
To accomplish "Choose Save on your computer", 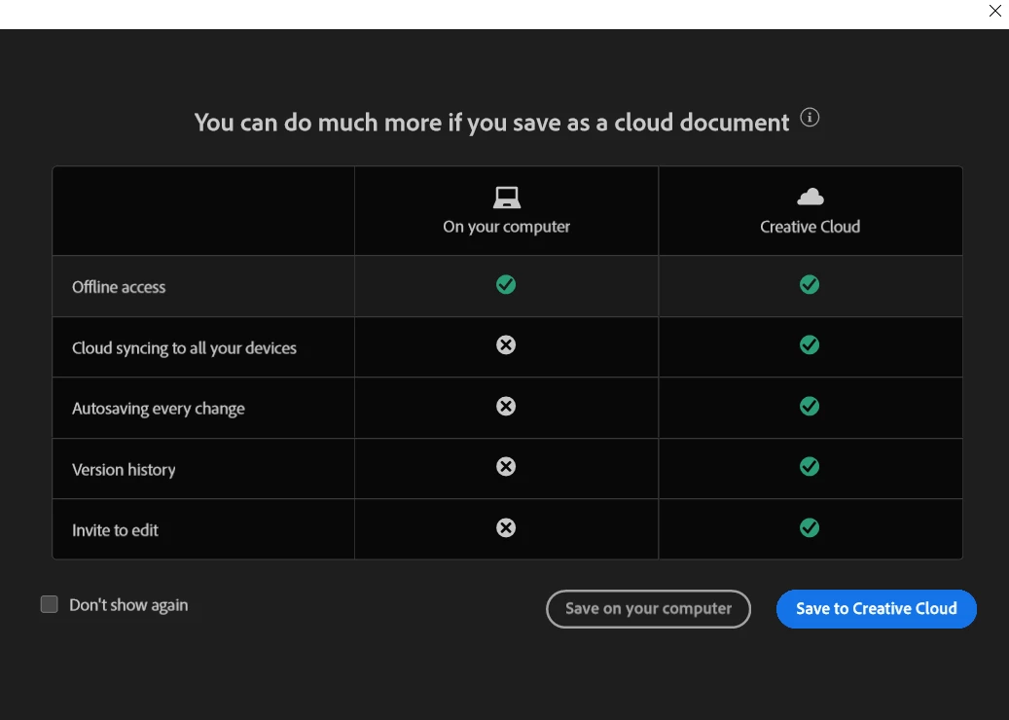I will click(x=648, y=609).
